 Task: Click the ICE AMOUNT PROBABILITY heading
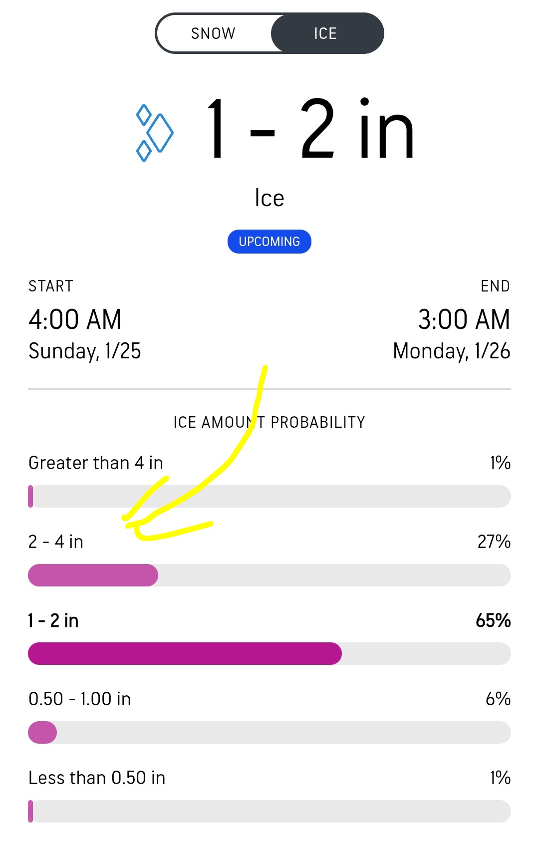[269, 422]
